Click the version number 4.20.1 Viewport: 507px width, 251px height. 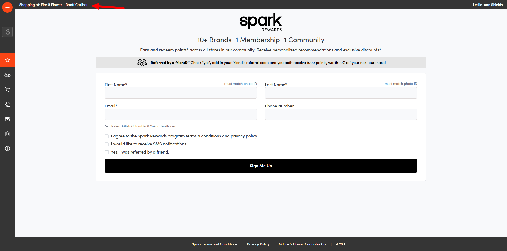[340, 244]
